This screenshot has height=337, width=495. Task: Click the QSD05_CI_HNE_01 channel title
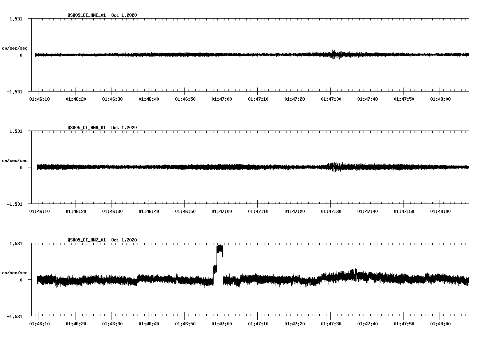86,15
